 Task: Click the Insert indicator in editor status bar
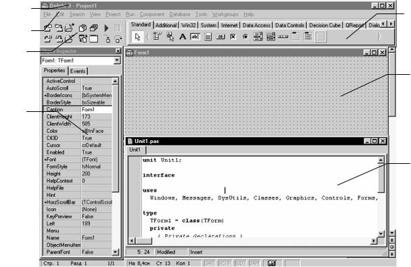point(196,252)
